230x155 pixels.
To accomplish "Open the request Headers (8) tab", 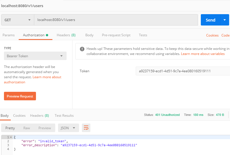I will click(x=66, y=35).
